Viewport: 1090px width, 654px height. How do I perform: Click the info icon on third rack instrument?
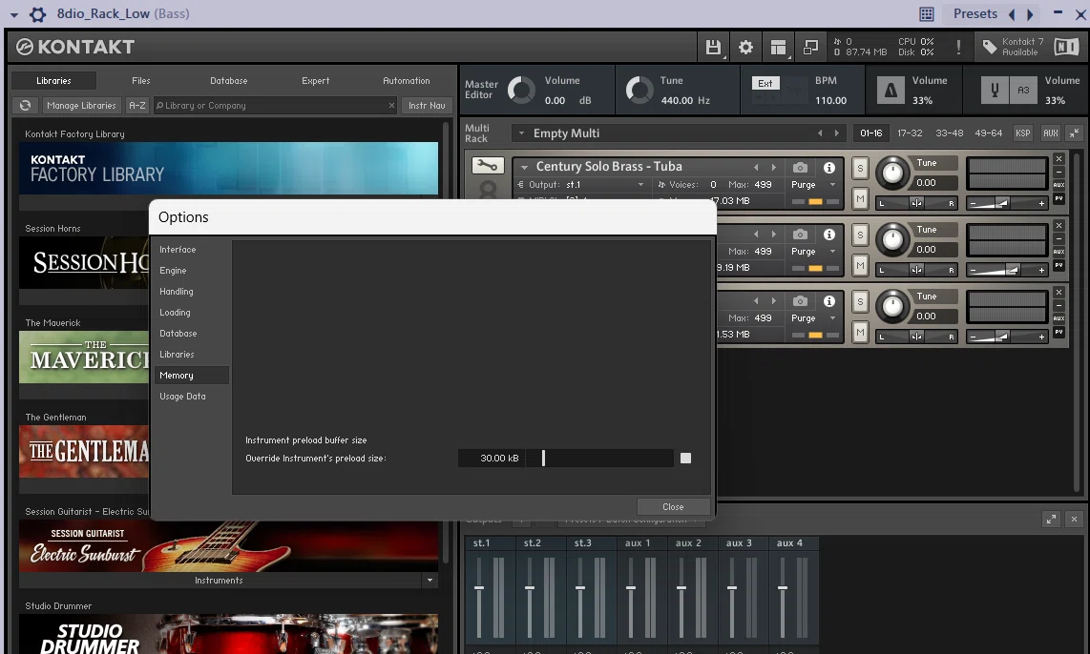pos(828,300)
